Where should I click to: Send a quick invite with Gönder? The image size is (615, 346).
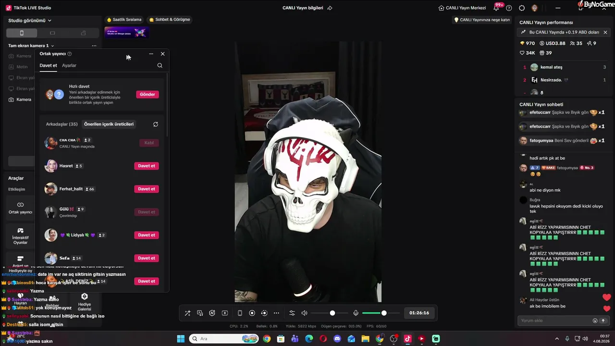tap(148, 94)
